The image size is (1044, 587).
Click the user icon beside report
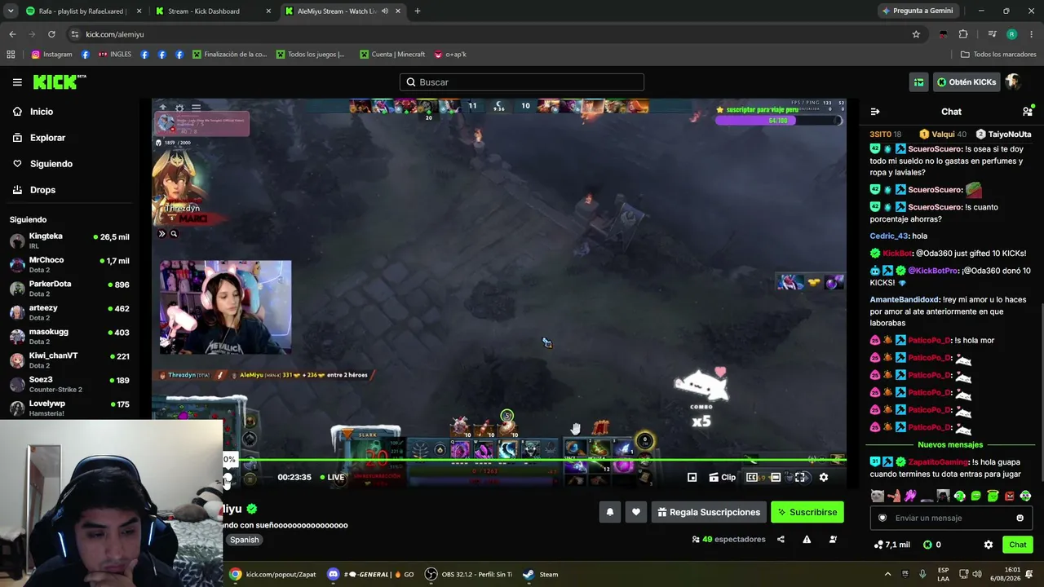coord(833,539)
